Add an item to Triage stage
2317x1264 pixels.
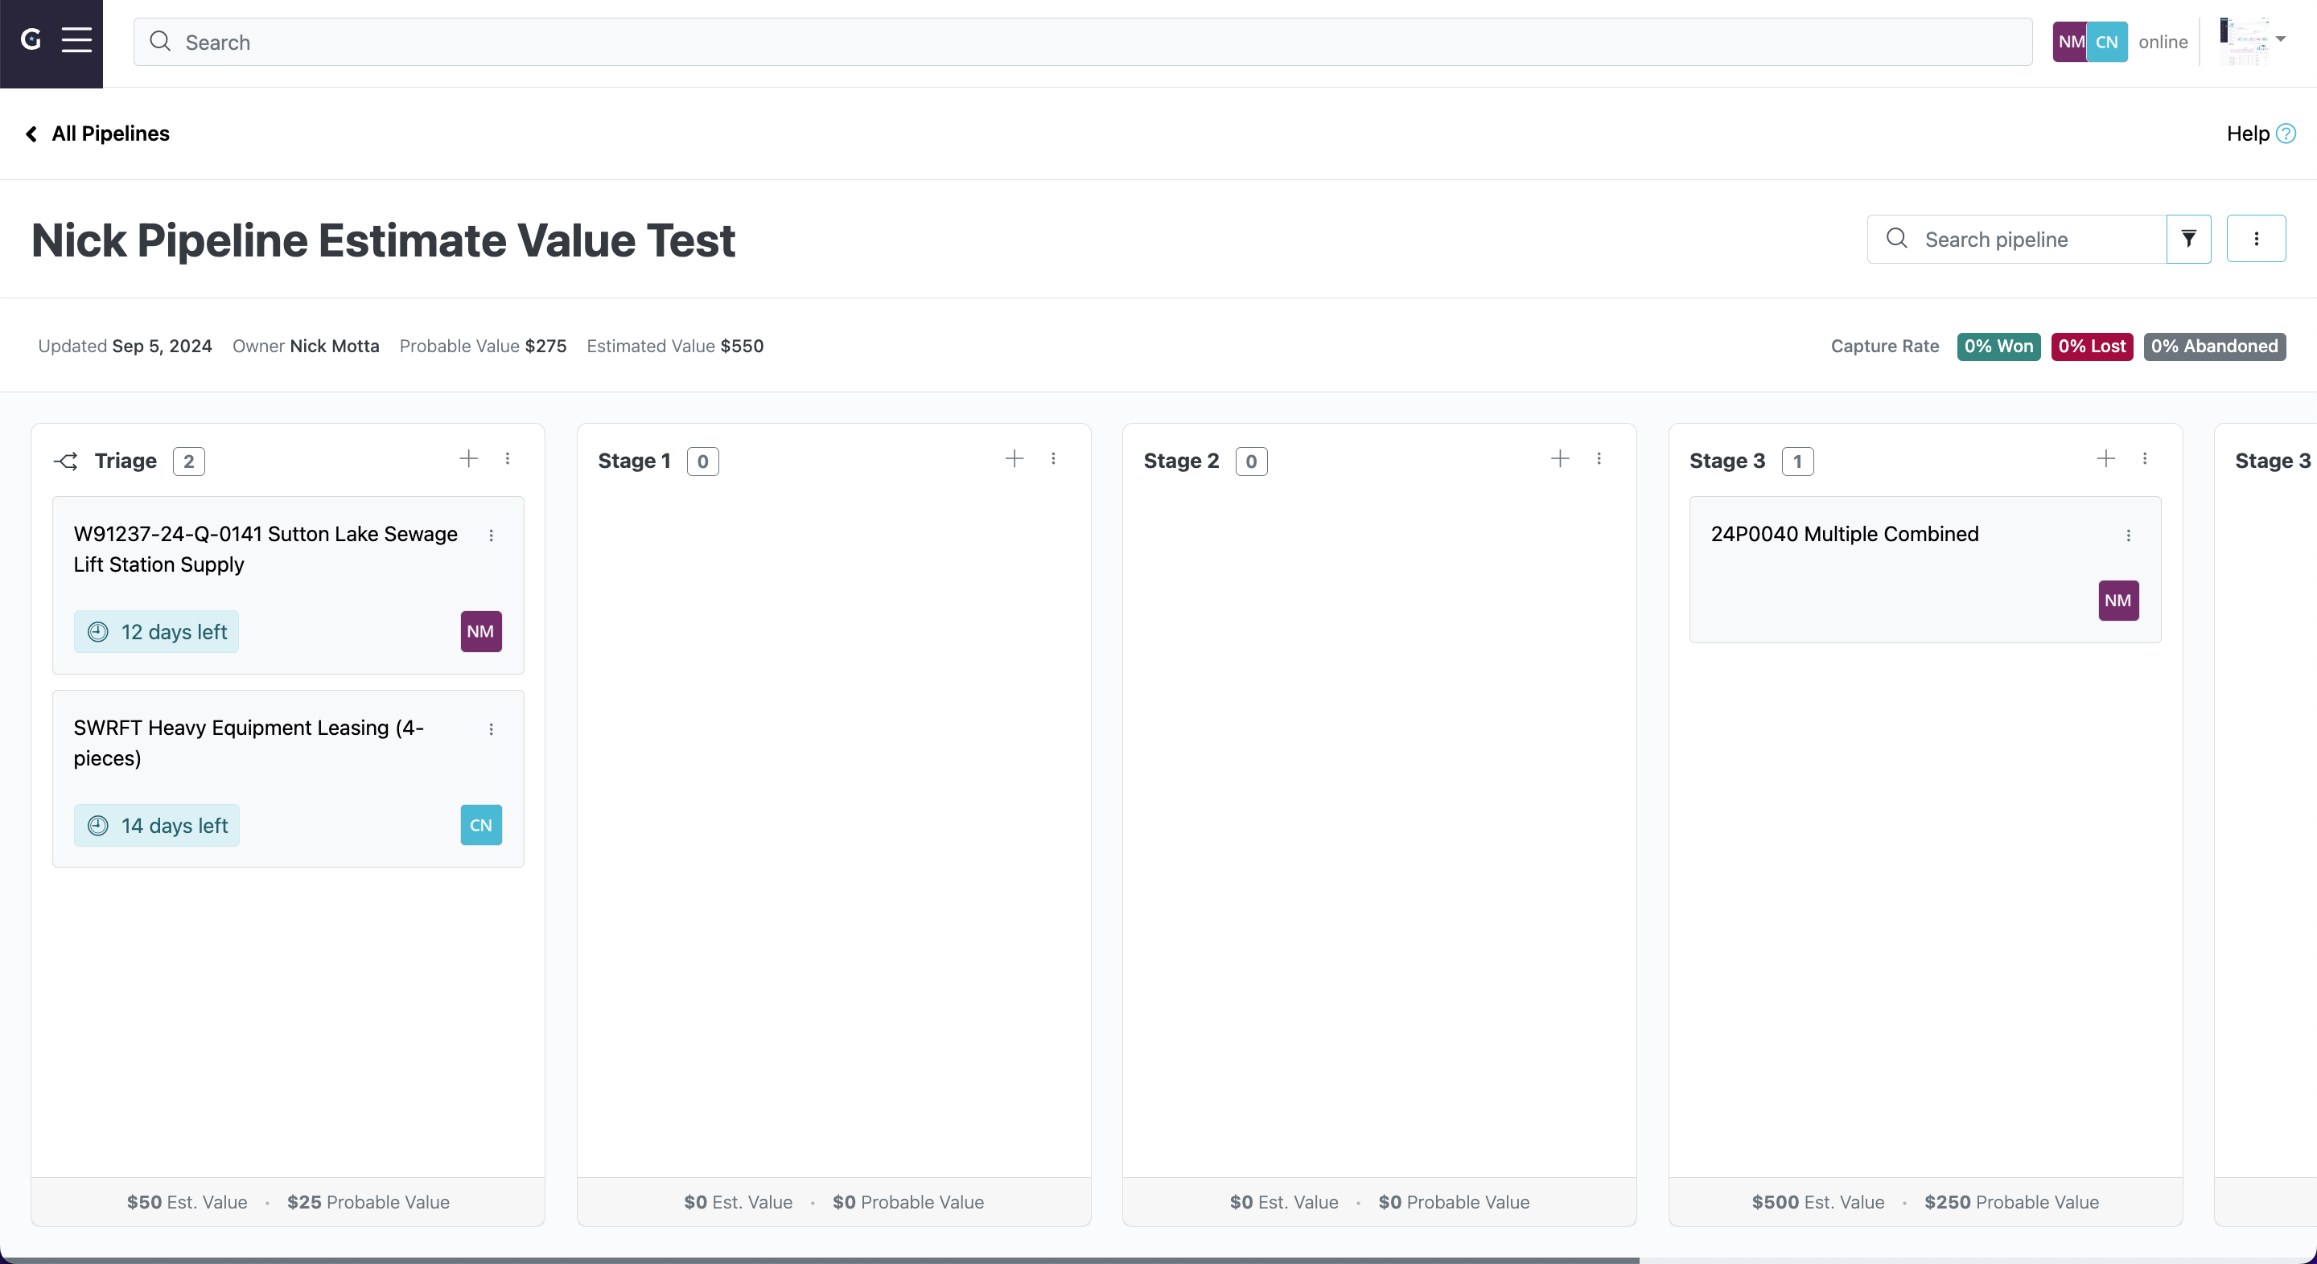(468, 458)
